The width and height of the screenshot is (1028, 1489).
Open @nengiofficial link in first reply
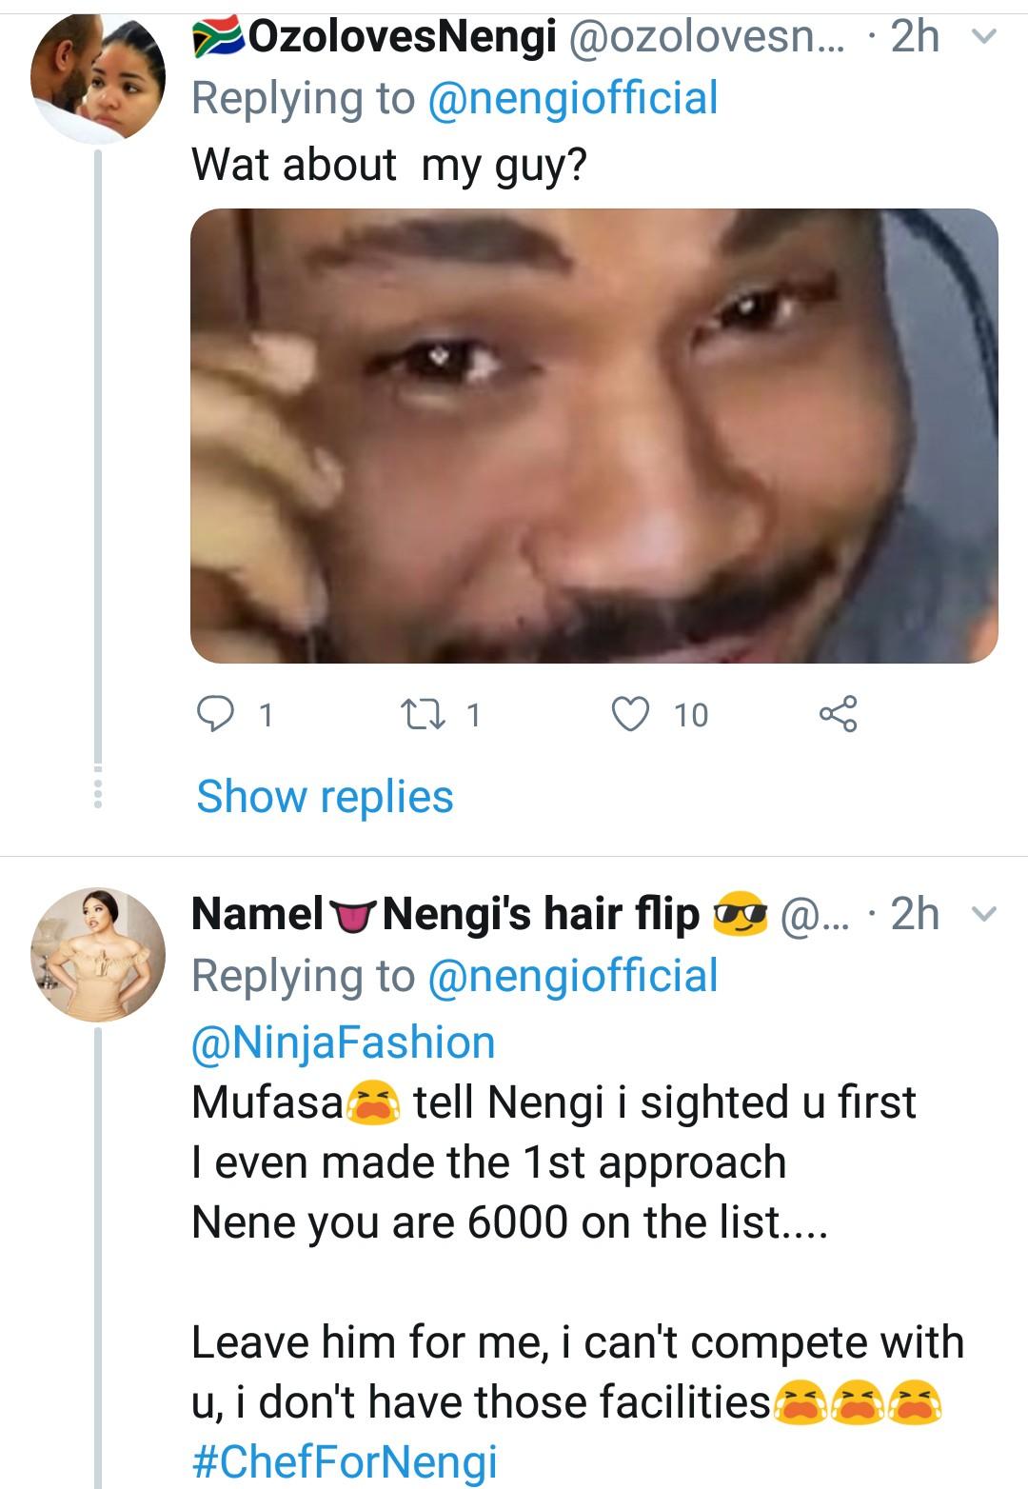point(573,99)
